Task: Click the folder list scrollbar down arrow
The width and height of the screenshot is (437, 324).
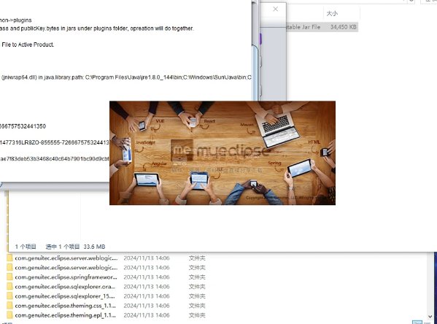Action: 430,317
